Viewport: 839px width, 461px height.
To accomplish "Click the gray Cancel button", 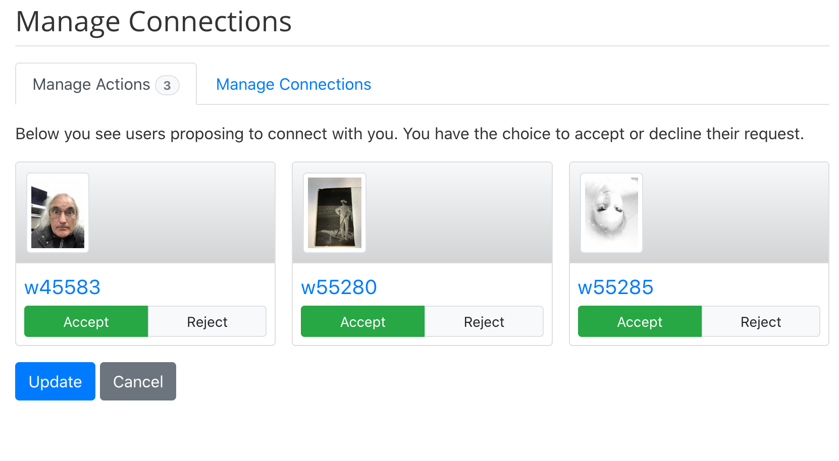I will (138, 381).
